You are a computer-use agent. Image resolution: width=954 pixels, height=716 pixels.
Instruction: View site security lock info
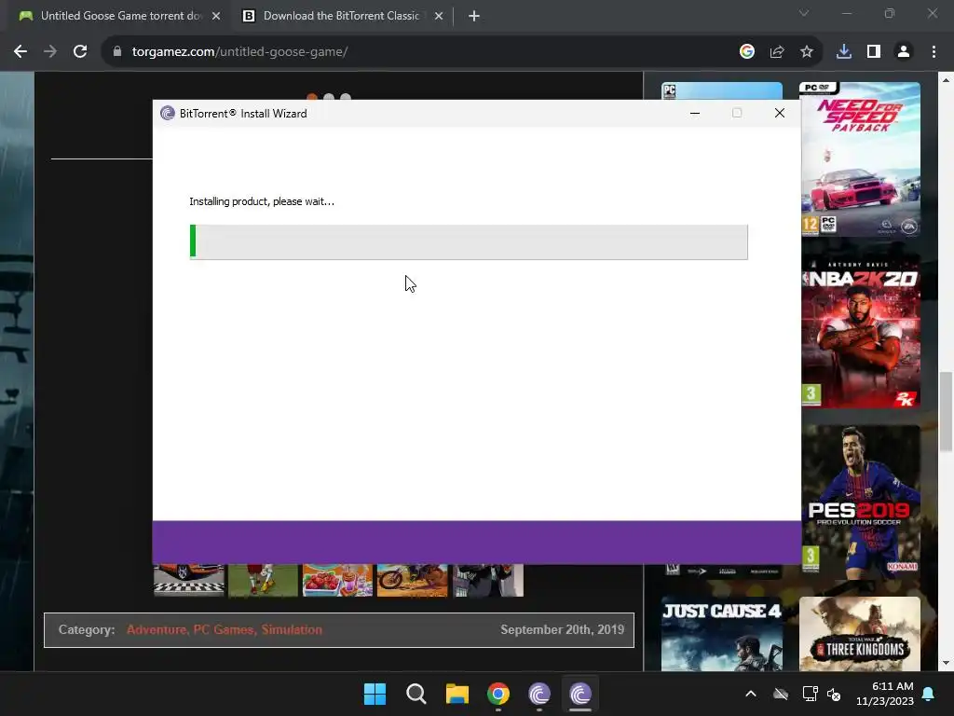tap(117, 52)
